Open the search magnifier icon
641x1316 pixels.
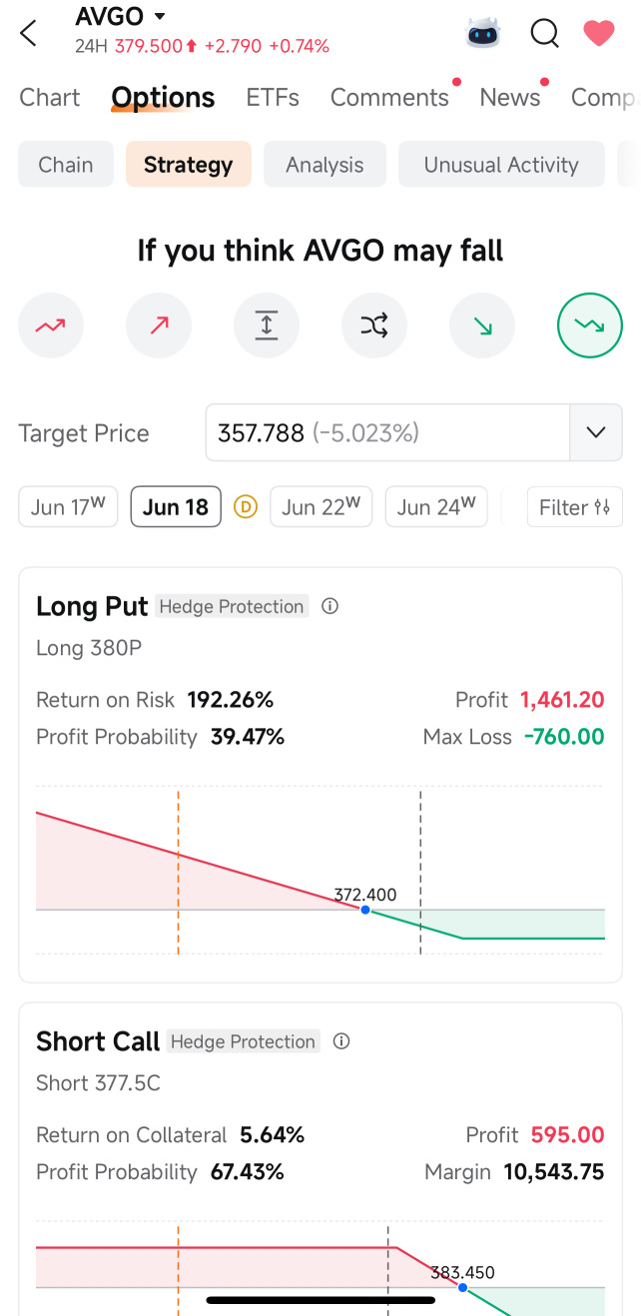click(544, 33)
